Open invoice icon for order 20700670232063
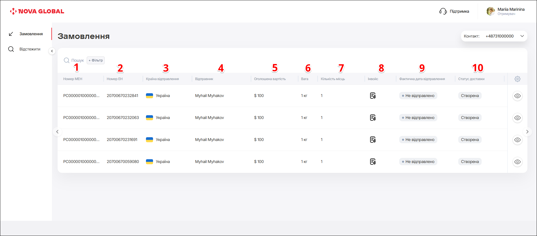Viewport: 537px width, 236px height. pos(373,118)
